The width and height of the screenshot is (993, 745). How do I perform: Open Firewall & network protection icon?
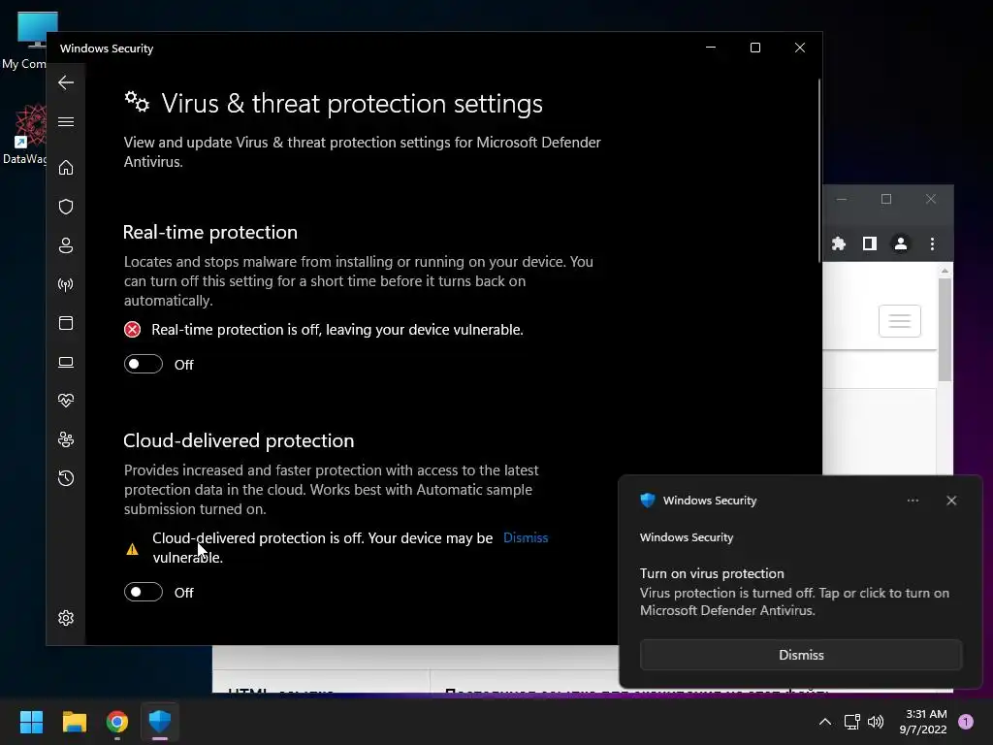click(x=66, y=284)
